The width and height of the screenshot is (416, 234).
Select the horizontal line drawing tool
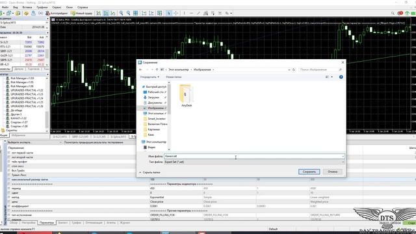191,13
